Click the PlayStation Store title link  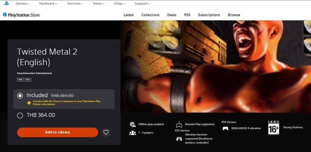point(24,15)
